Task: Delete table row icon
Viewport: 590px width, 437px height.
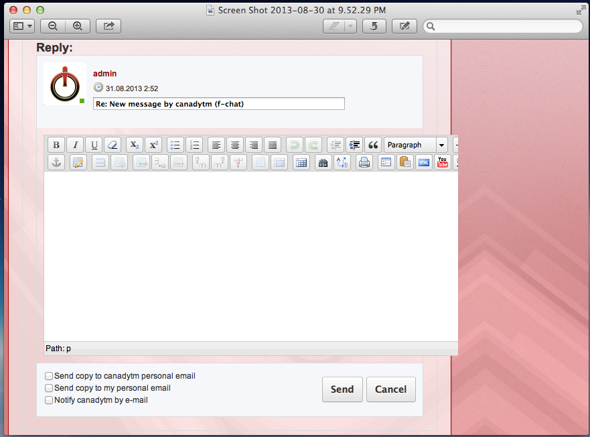Action: 179,163
